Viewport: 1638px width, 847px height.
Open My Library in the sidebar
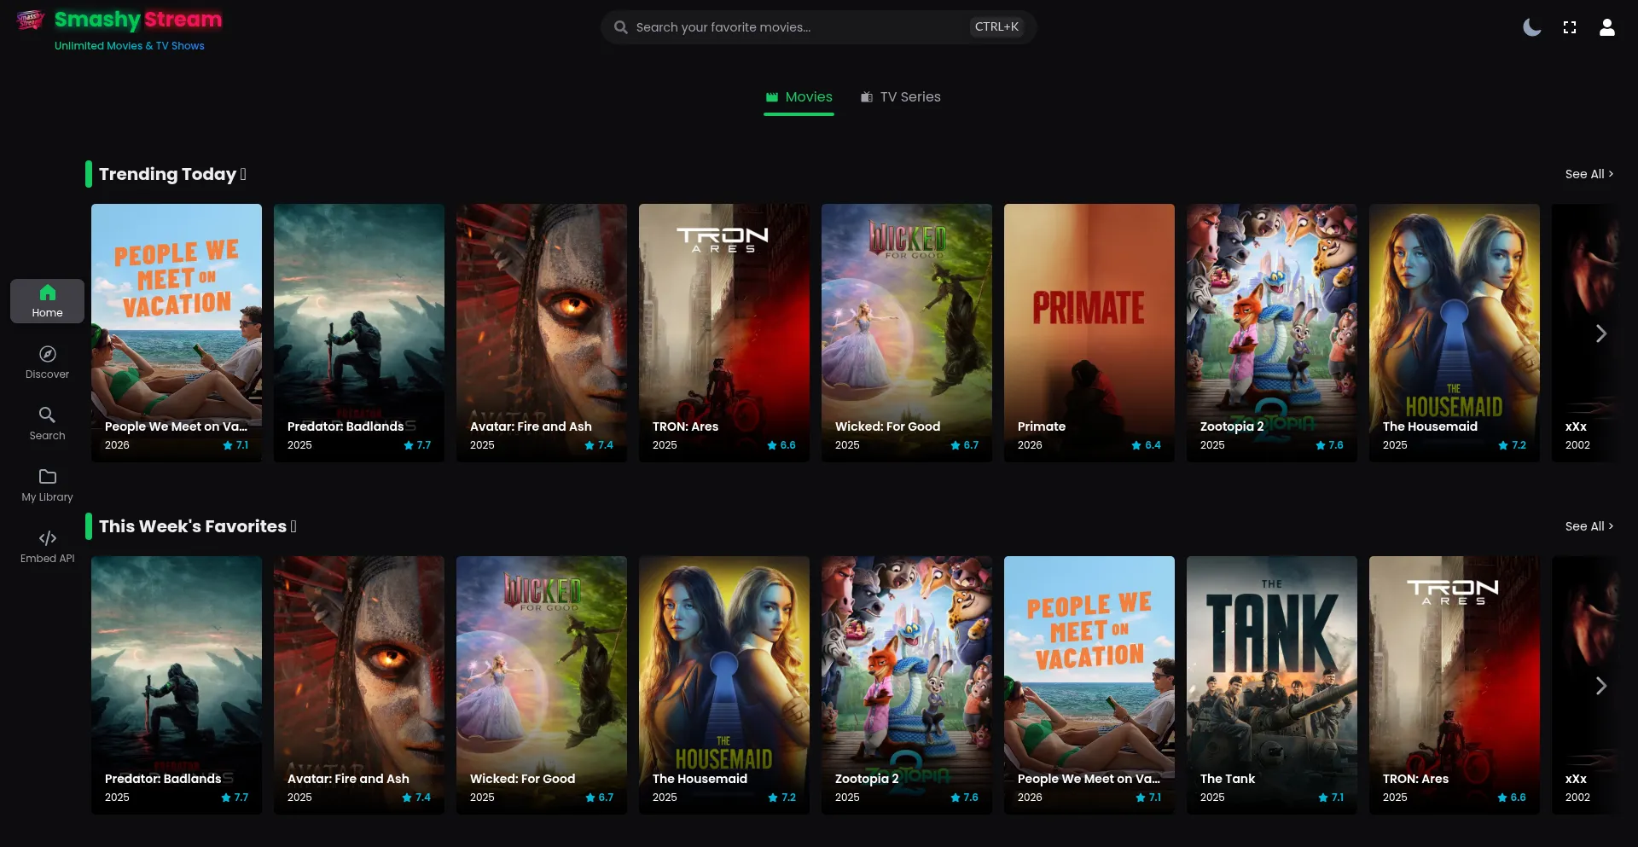coord(48,485)
